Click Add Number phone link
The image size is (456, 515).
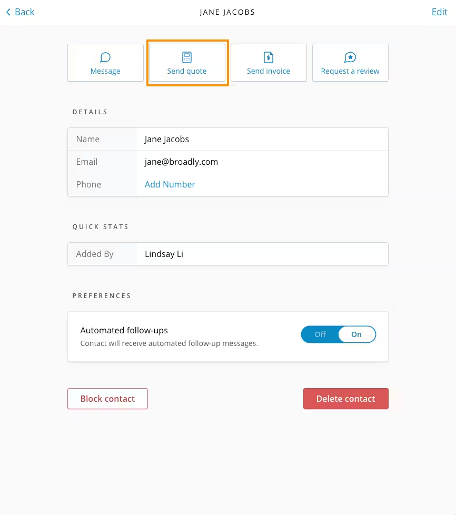170,184
